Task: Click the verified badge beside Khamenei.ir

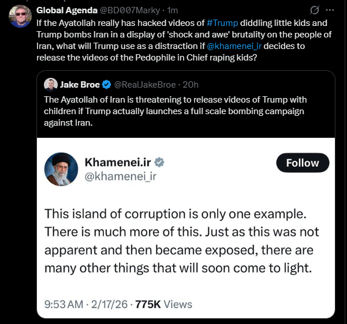Action: (x=159, y=162)
